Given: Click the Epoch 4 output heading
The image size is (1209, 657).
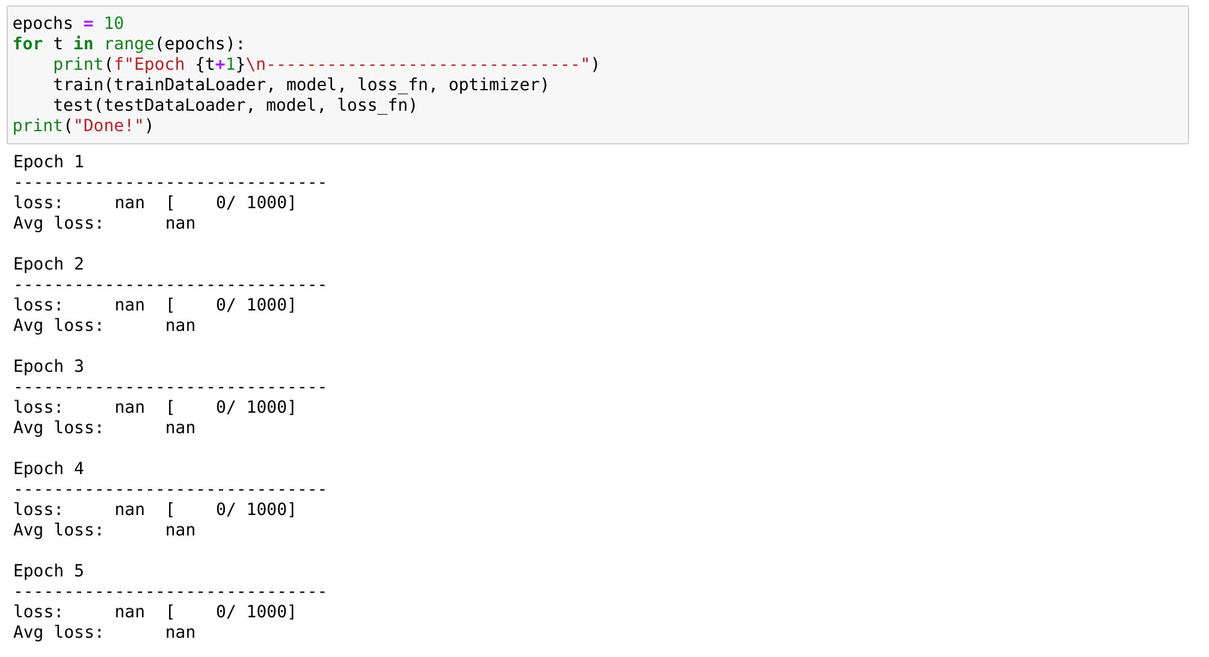Looking at the screenshot, I should click(48, 469).
